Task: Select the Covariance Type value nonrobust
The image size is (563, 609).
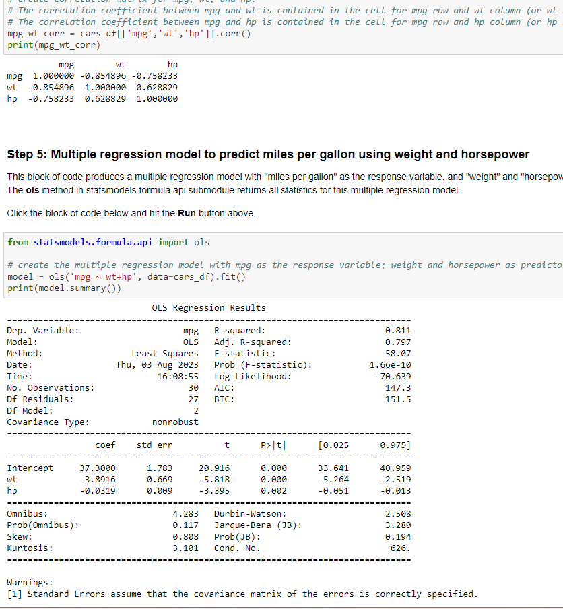Action: 175,422
